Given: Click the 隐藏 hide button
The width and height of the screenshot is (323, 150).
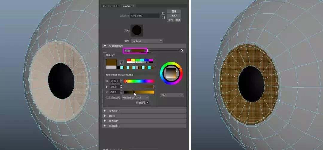Looking at the screenshot, I should coord(178,20).
